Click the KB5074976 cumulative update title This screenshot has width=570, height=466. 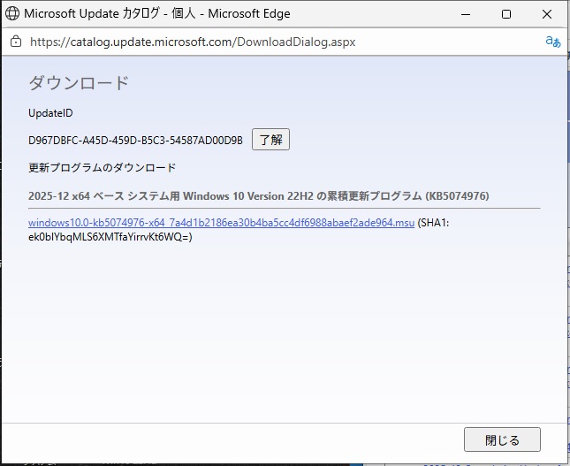tap(258, 196)
